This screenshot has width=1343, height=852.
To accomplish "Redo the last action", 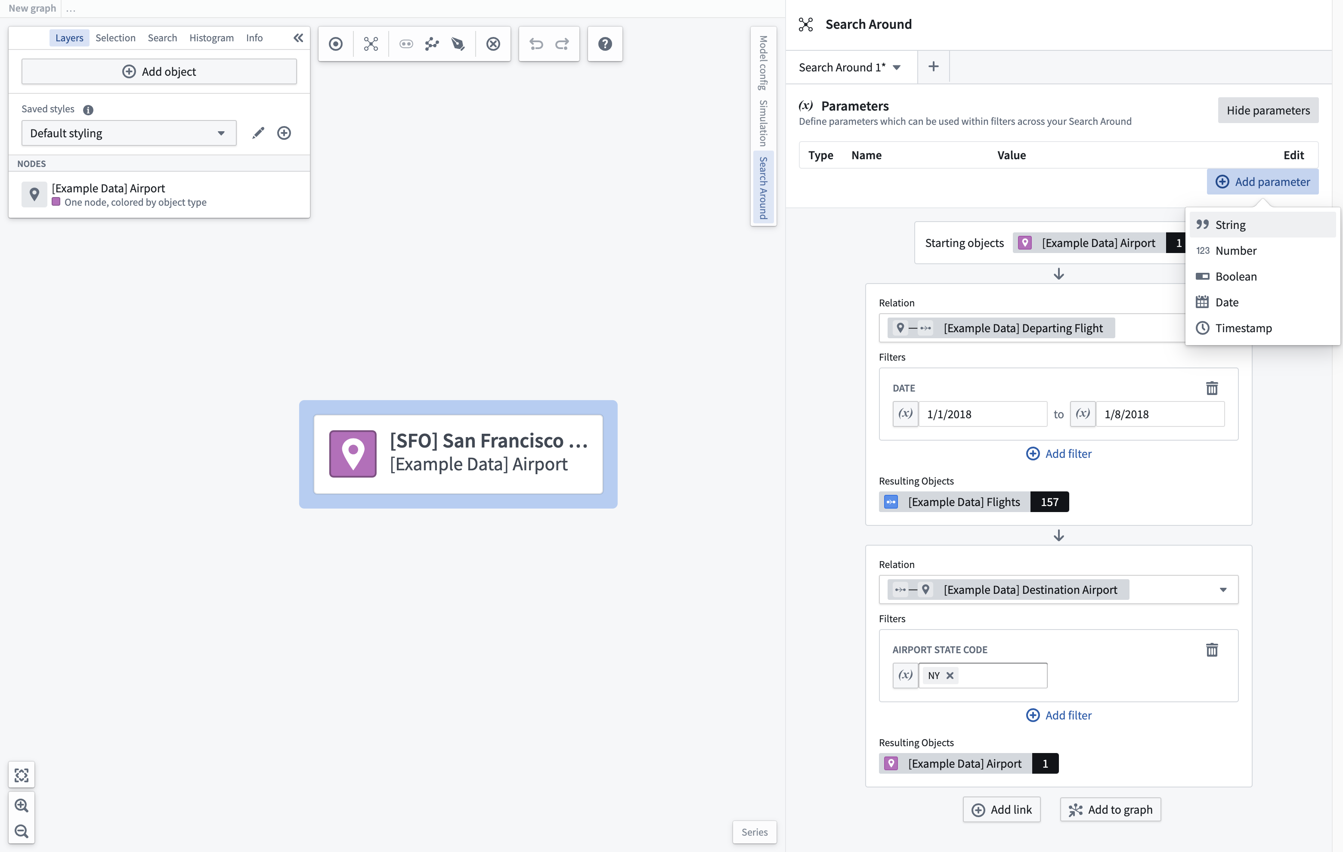I will (562, 44).
